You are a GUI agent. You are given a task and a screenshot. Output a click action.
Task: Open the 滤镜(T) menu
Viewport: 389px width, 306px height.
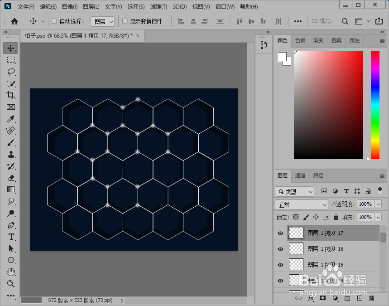(158, 7)
